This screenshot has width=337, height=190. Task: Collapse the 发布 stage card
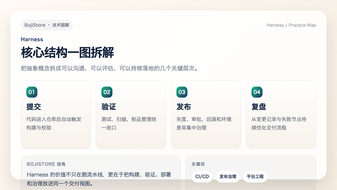tap(206, 115)
